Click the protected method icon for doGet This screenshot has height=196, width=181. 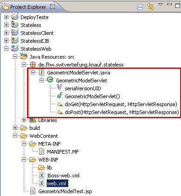(x=60, y=104)
